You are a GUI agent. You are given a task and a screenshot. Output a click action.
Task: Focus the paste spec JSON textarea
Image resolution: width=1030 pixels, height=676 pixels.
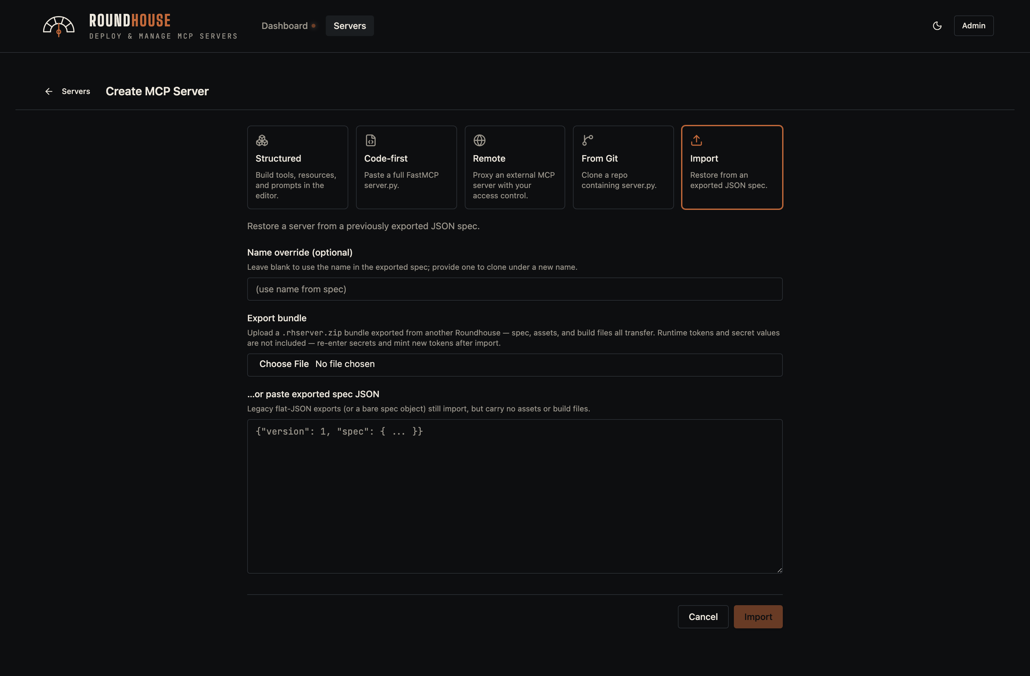tap(515, 496)
